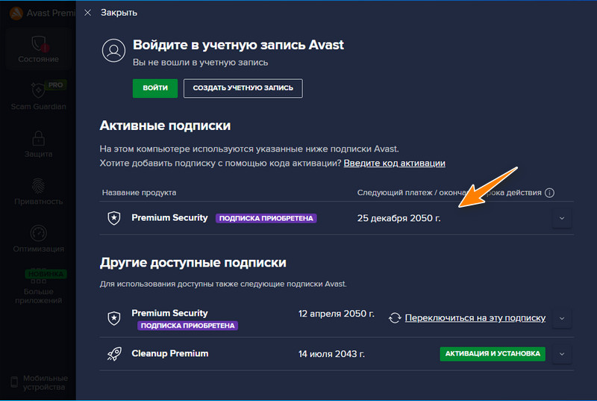Click the Avast logo icon in title bar
597x401 pixels.
tap(16, 13)
